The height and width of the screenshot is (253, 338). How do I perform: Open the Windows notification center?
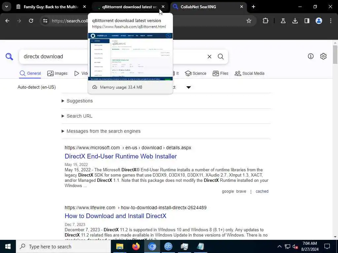[327, 246]
